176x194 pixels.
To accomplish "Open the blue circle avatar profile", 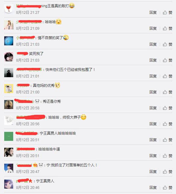I will coord(9,41).
